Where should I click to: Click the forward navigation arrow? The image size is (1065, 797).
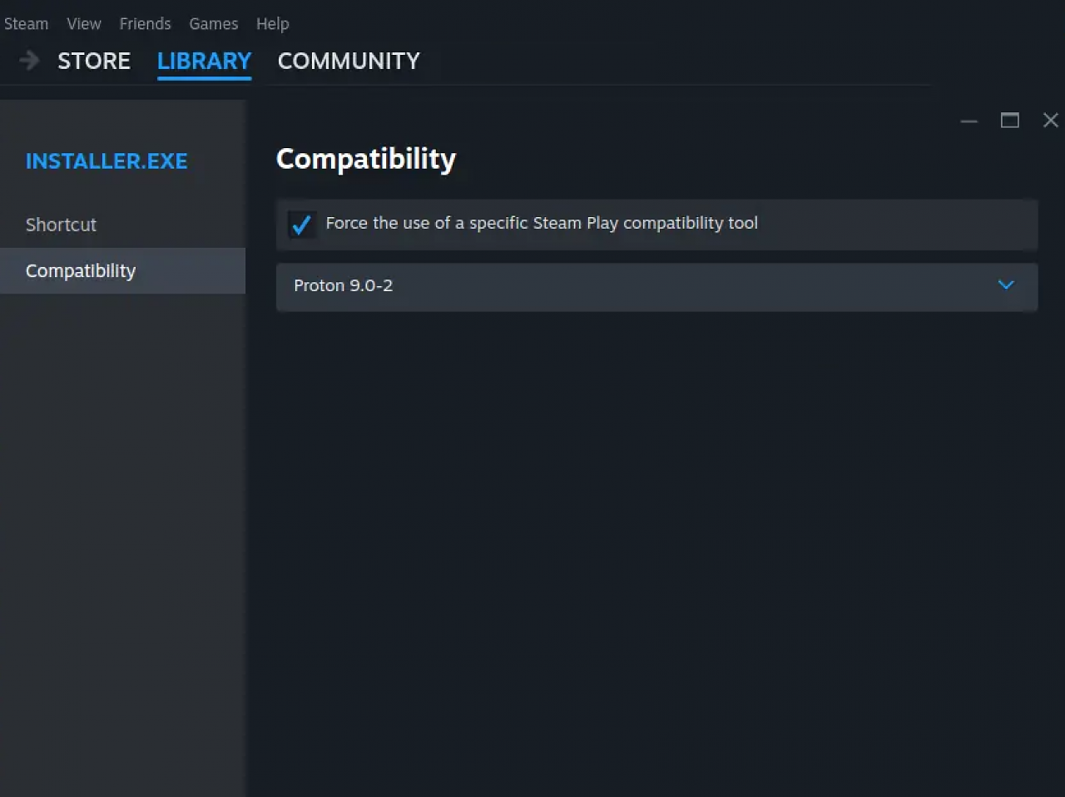pyautogui.click(x=29, y=61)
